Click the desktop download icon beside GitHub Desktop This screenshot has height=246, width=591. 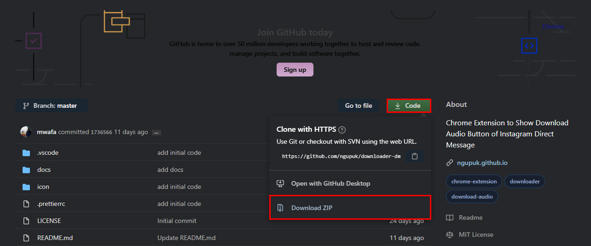tap(280, 183)
